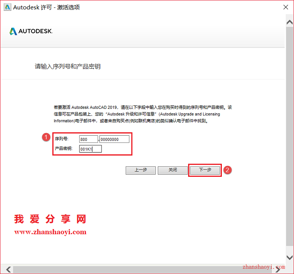
Task: Click the vertical scrollbar up arrow
Action: [x=290, y=22]
